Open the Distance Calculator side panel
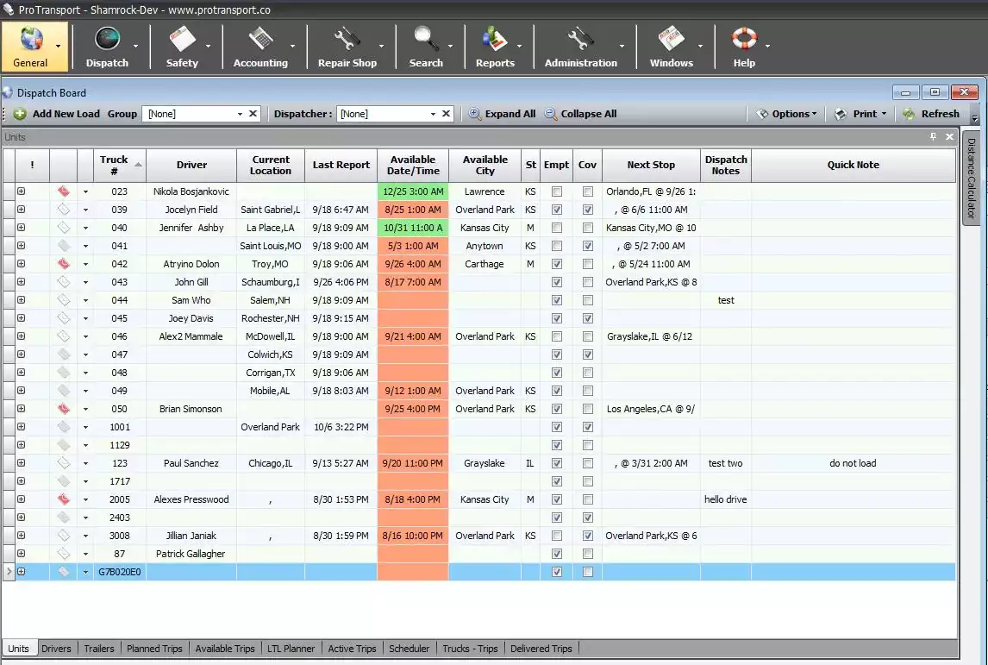The height and width of the screenshot is (665, 988). pyautogui.click(x=972, y=179)
